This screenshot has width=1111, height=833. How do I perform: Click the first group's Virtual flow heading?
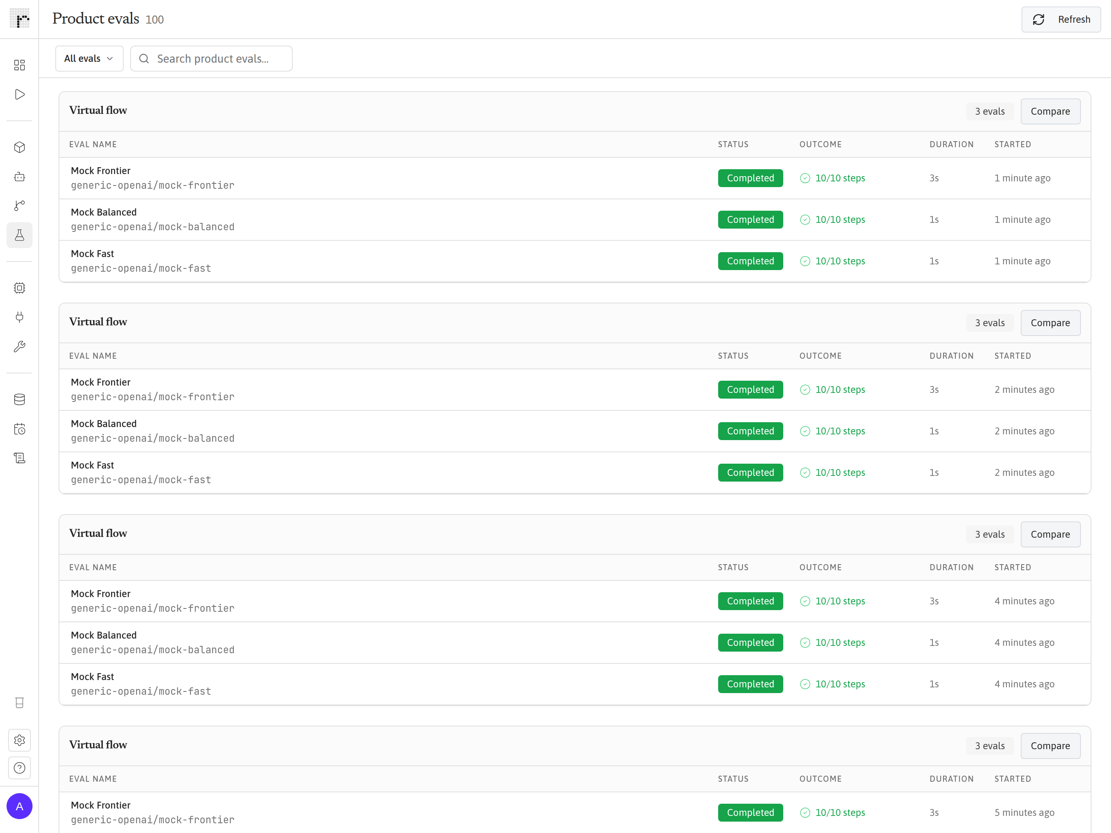pyautogui.click(x=98, y=110)
